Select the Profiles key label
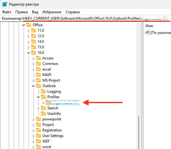Viewport: 171px width, 149px height. point(53,97)
